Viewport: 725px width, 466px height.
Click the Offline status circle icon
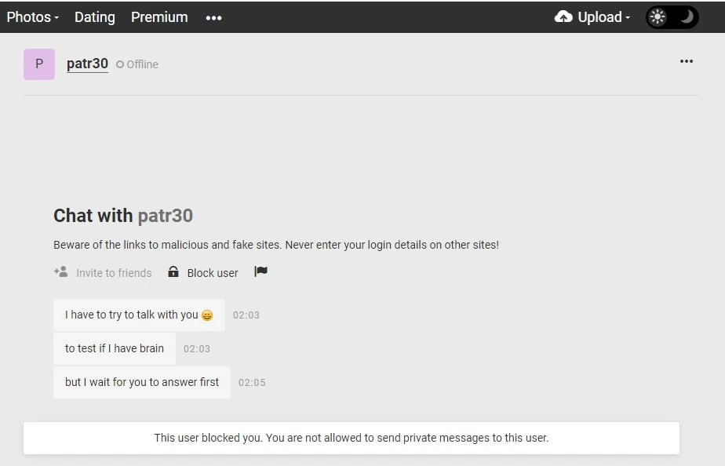pyautogui.click(x=120, y=64)
